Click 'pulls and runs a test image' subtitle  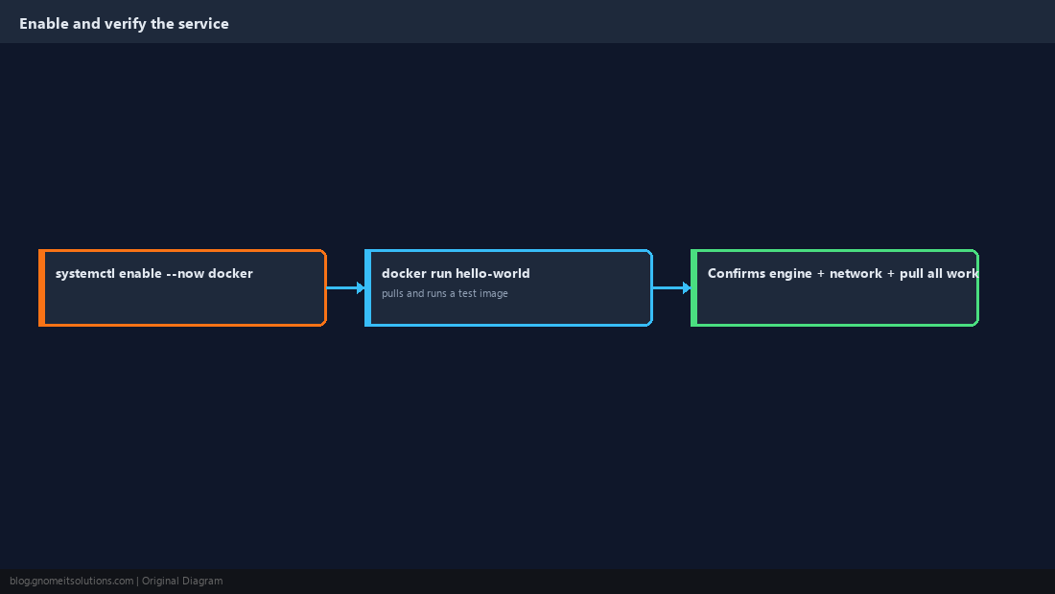(445, 293)
